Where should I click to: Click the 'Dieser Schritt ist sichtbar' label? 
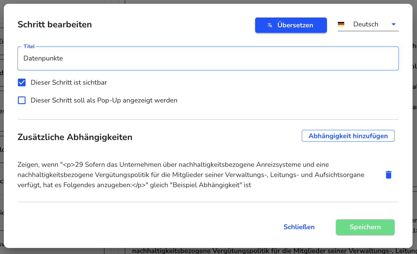point(69,82)
